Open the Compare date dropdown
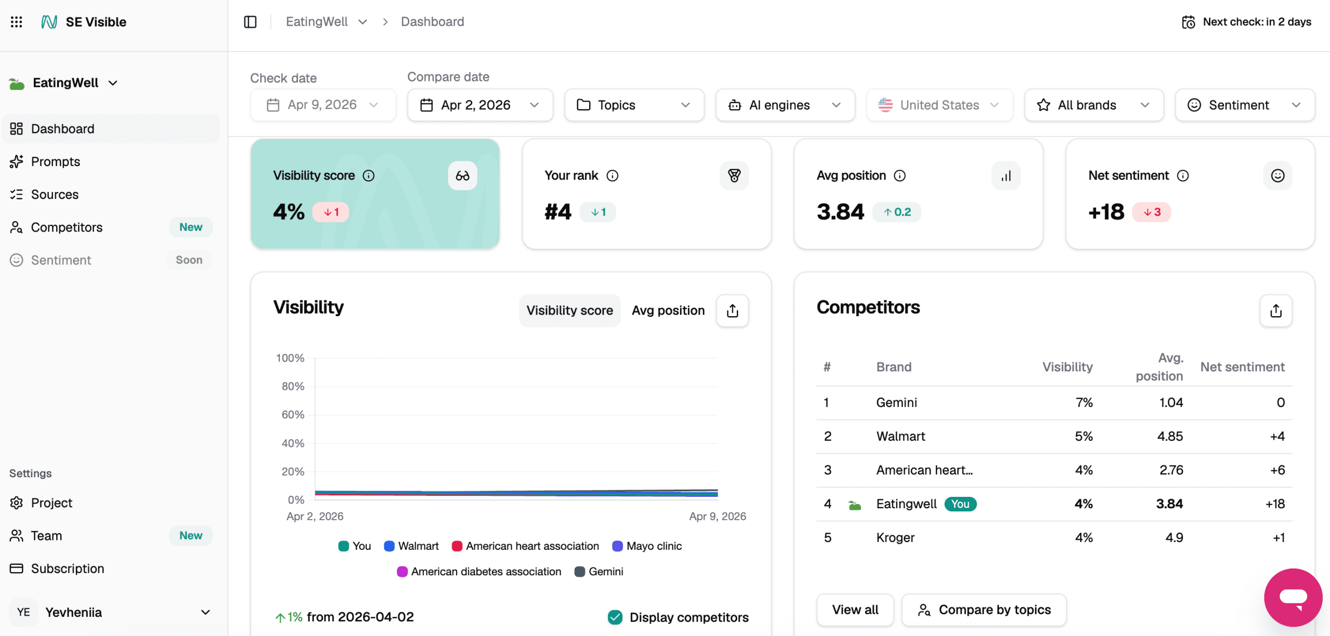Viewport: 1330px width, 636px height. pos(480,105)
